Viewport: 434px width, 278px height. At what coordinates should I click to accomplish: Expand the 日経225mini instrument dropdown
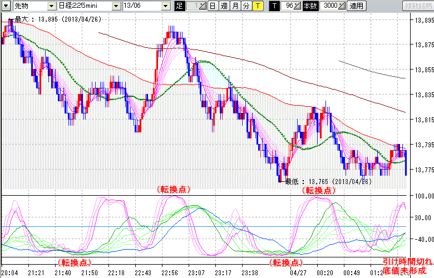click(116, 6)
